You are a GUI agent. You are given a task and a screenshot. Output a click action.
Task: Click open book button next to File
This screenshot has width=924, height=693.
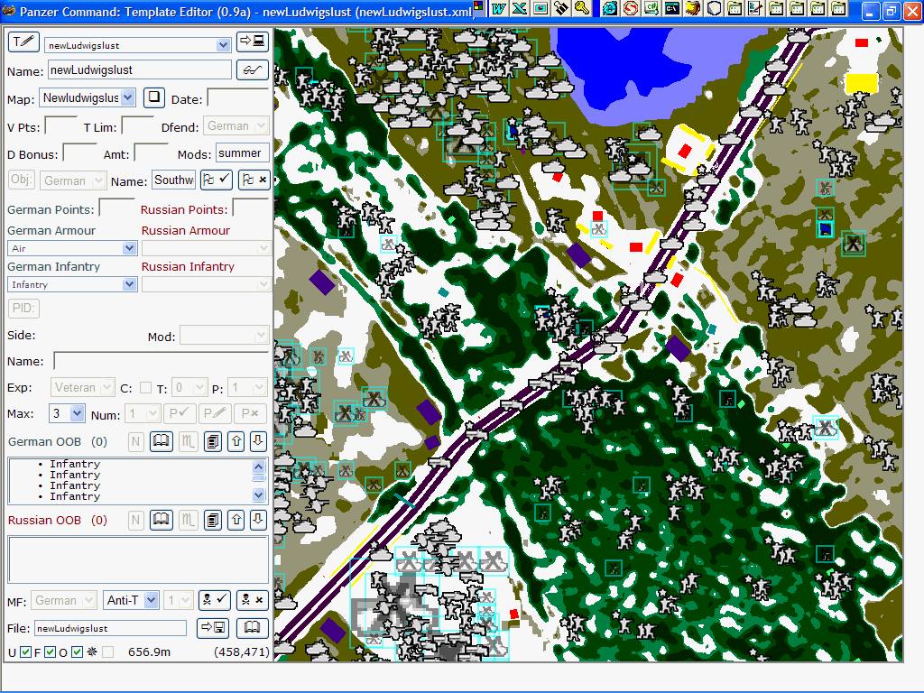pos(253,628)
